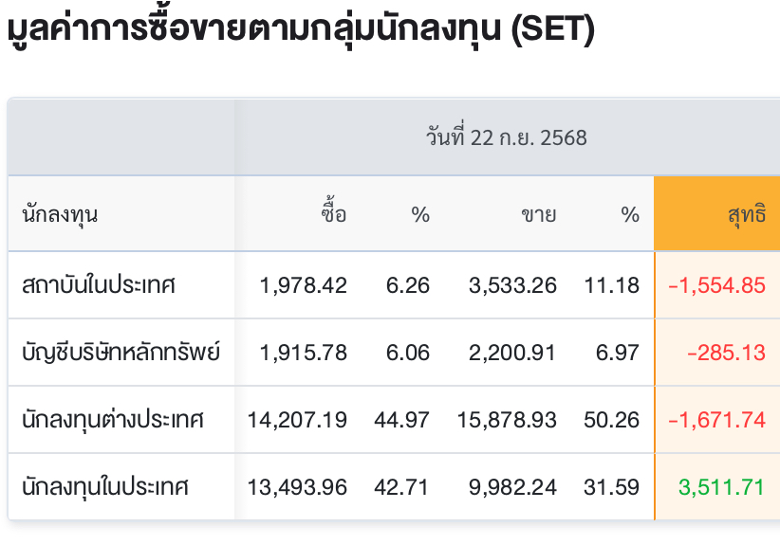Click the net value -285.13

tap(726, 353)
